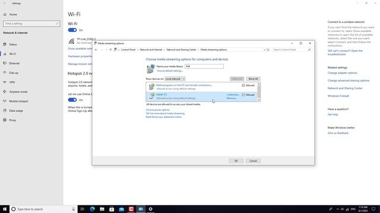The image size is (380, 213).
Task: Click the Up arrow in Control Panel address bar
Action: tap(110, 50)
